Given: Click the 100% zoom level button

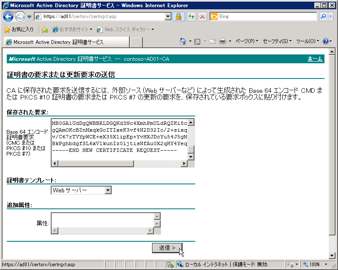Looking at the screenshot, I should pyautogui.click(x=311, y=265).
